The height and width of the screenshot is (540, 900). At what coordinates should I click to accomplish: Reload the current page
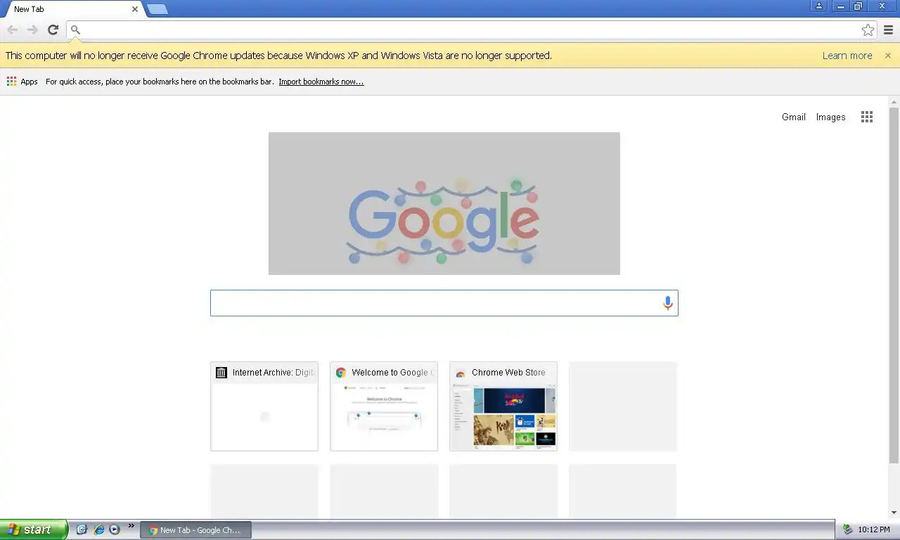tap(53, 30)
